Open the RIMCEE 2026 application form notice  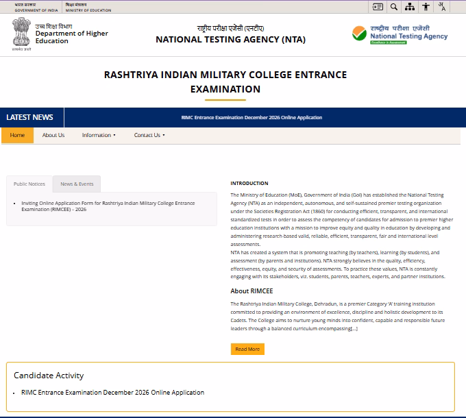[108, 206]
